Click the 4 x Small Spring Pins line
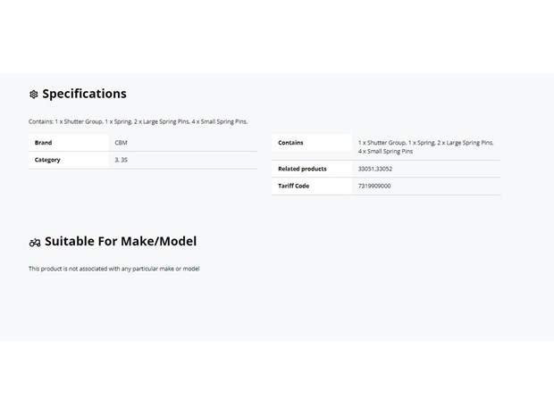 385,152
